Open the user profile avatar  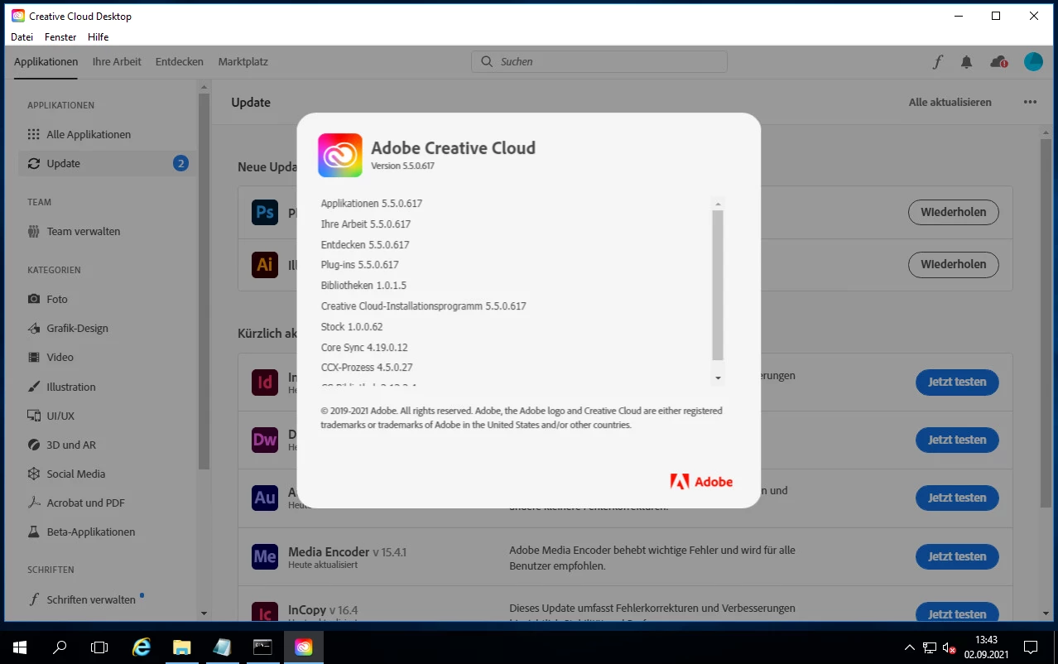pyautogui.click(x=1033, y=61)
